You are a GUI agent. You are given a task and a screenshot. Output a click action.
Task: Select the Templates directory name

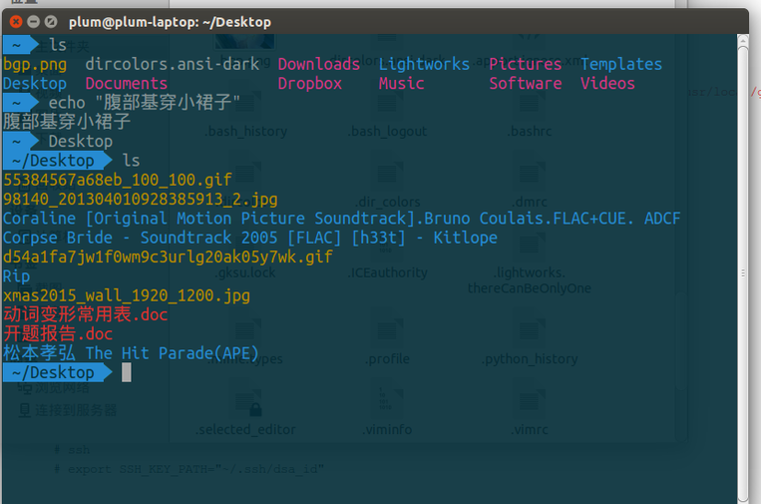point(621,64)
